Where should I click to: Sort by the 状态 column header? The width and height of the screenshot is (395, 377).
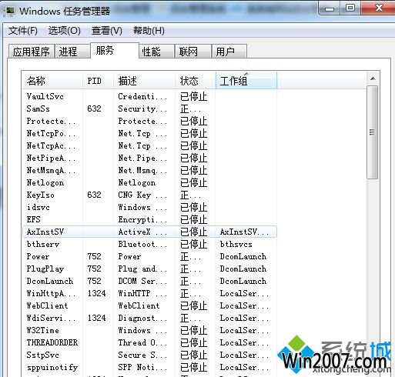pyautogui.click(x=196, y=81)
